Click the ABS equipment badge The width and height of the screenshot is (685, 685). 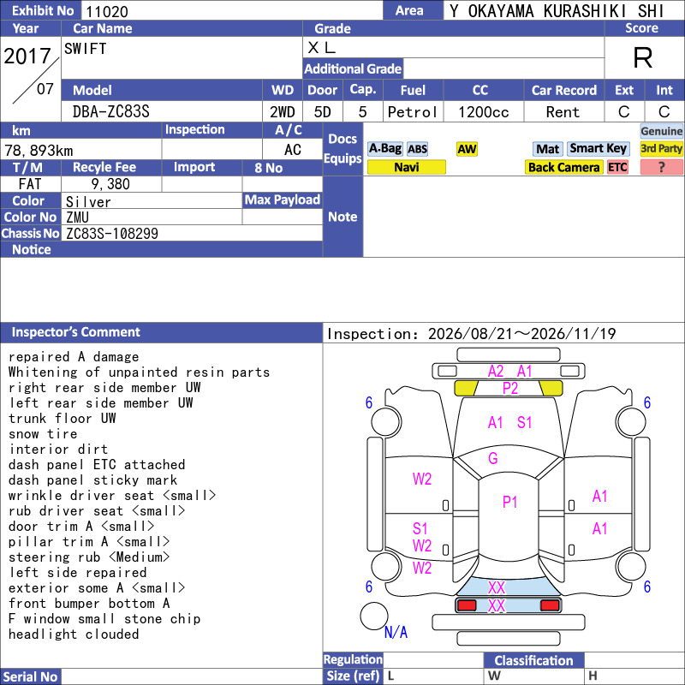pos(417,149)
